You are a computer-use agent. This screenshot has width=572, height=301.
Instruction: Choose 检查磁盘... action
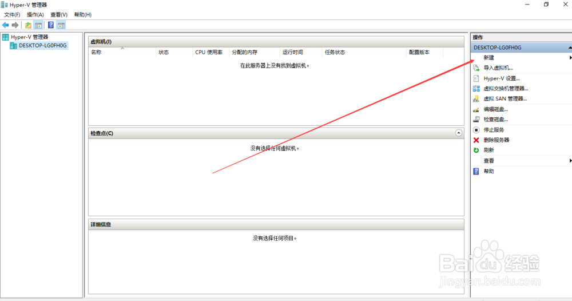click(x=496, y=119)
